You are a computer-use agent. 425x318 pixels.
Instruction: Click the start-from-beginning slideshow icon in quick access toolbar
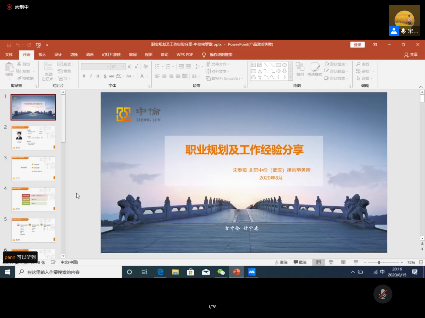[39, 45]
